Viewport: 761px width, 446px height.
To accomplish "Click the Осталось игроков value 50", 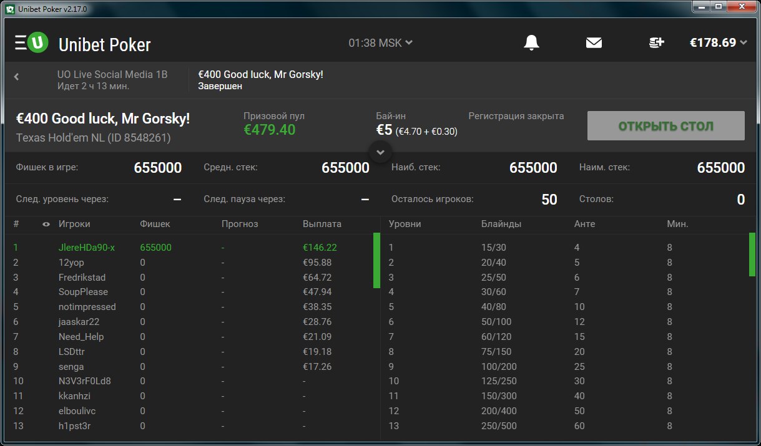I will 549,200.
